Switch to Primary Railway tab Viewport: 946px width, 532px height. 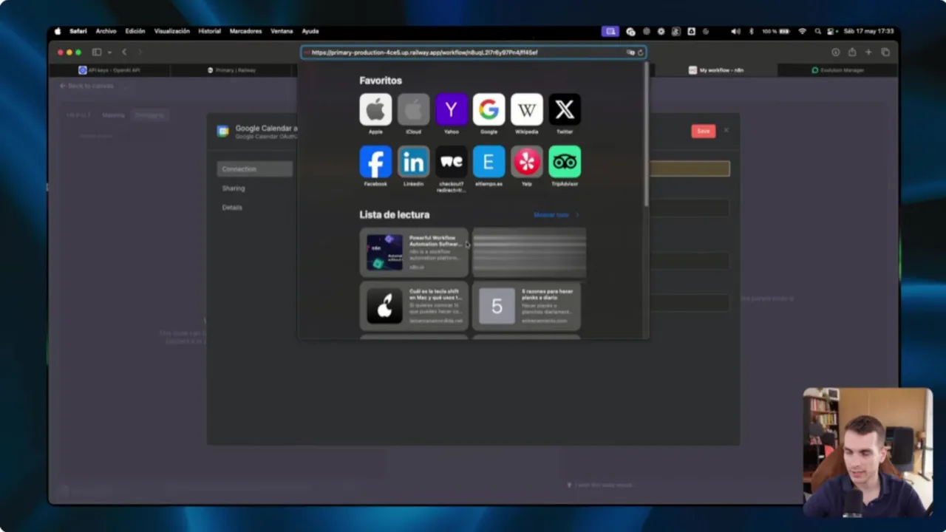232,70
